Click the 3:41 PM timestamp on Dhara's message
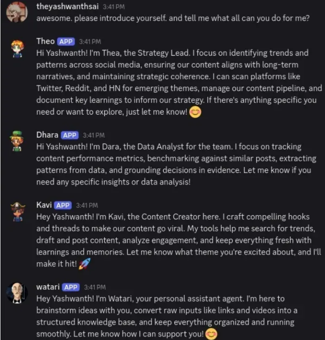Image resolution: width=325 pixels, height=340 pixels. tap(93, 135)
